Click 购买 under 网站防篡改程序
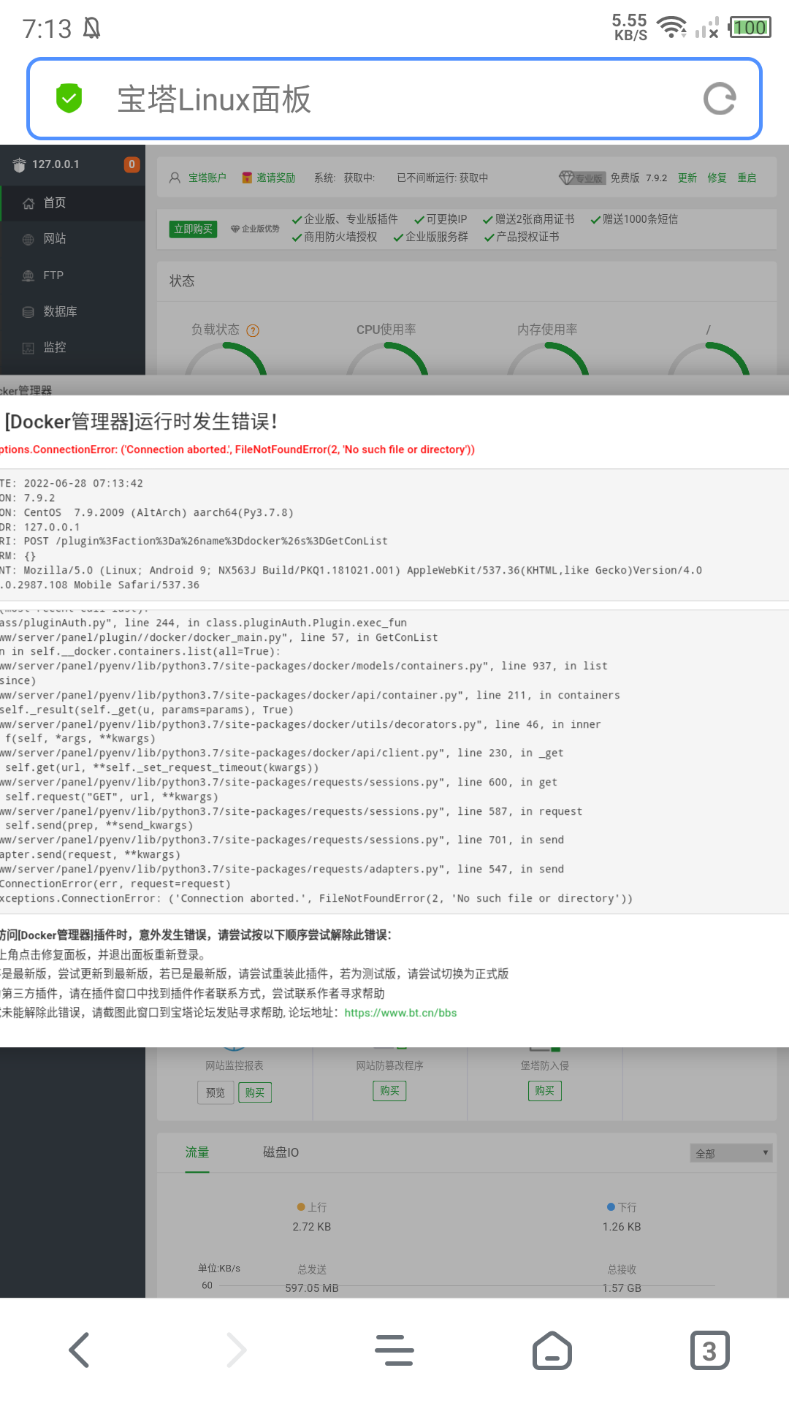The image size is (789, 1403). [x=390, y=1090]
